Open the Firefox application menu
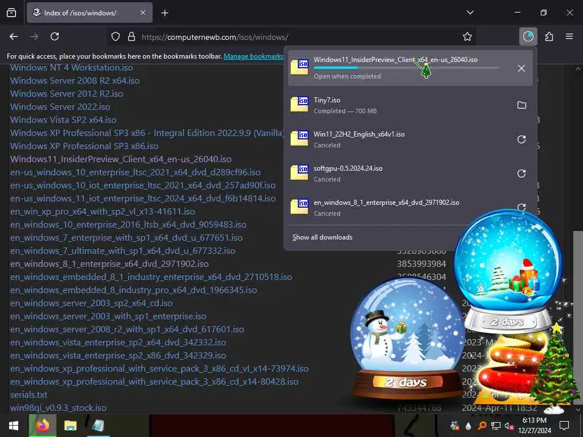This screenshot has height=437, width=583. click(x=569, y=36)
